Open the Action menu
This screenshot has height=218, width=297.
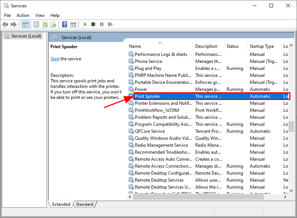(x=23, y=15)
